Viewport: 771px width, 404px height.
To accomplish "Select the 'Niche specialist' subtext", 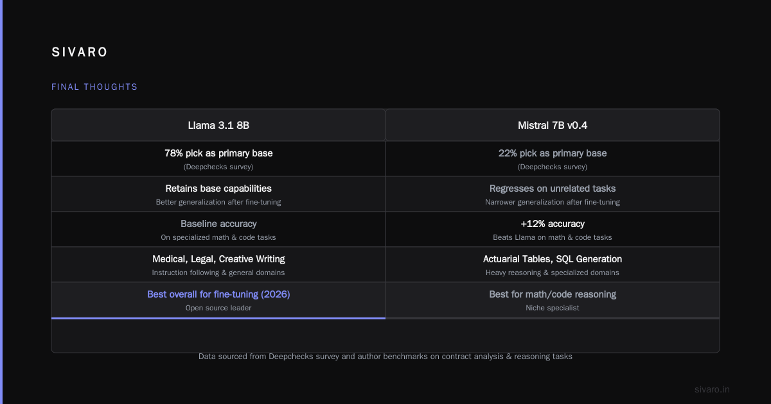I will pos(553,308).
